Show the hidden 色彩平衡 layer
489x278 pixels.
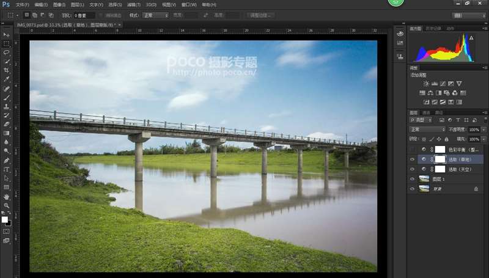(x=412, y=149)
